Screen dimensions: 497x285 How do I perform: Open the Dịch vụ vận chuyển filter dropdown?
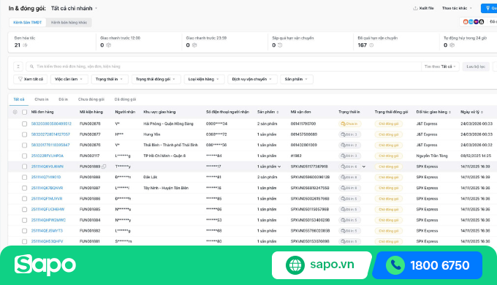tap(252, 79)
